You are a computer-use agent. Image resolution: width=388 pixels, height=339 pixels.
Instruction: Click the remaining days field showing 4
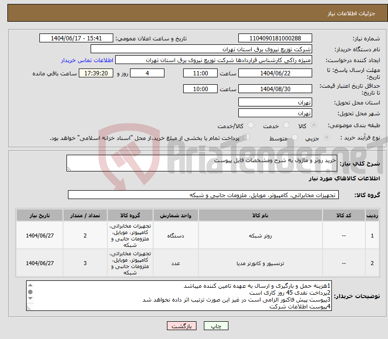pyautogui.click(x=147, y=73)
